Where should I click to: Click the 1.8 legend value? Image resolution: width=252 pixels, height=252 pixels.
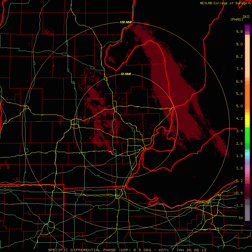(x=239, y=156)
